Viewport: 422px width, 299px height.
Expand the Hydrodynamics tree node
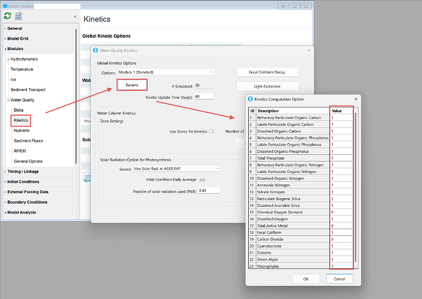(7, 59)
